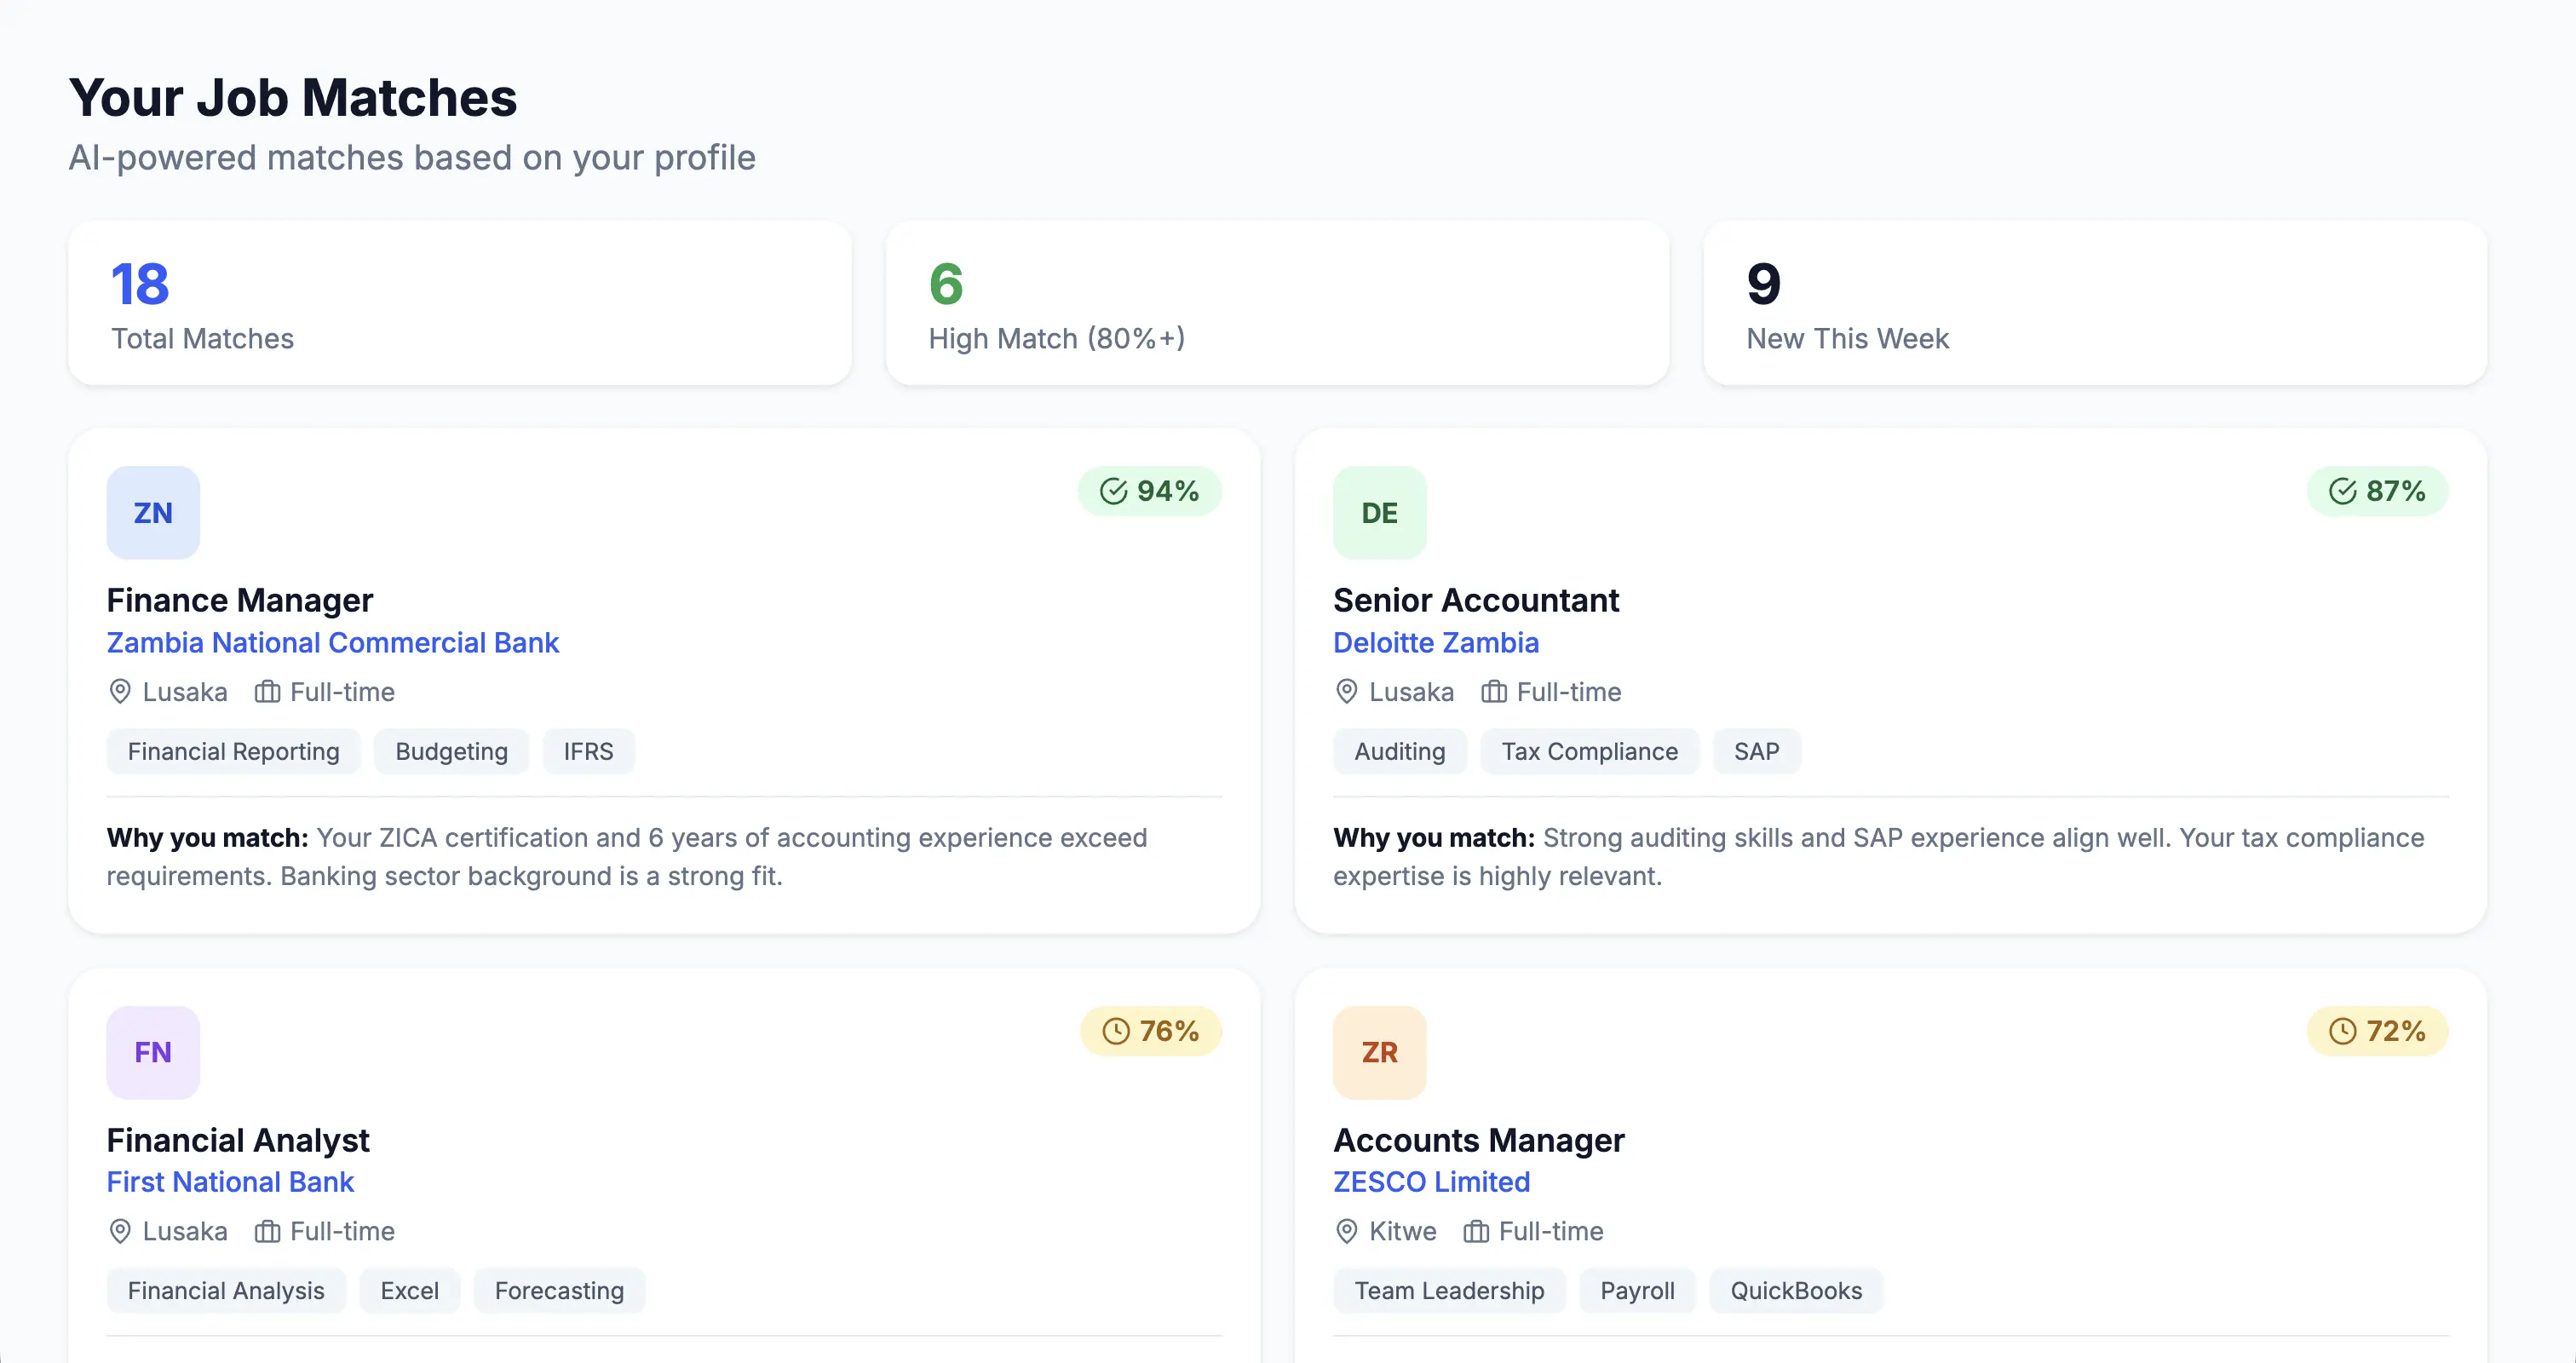Open the ZESCO Limited company link

click(x=1431, y=1182)
